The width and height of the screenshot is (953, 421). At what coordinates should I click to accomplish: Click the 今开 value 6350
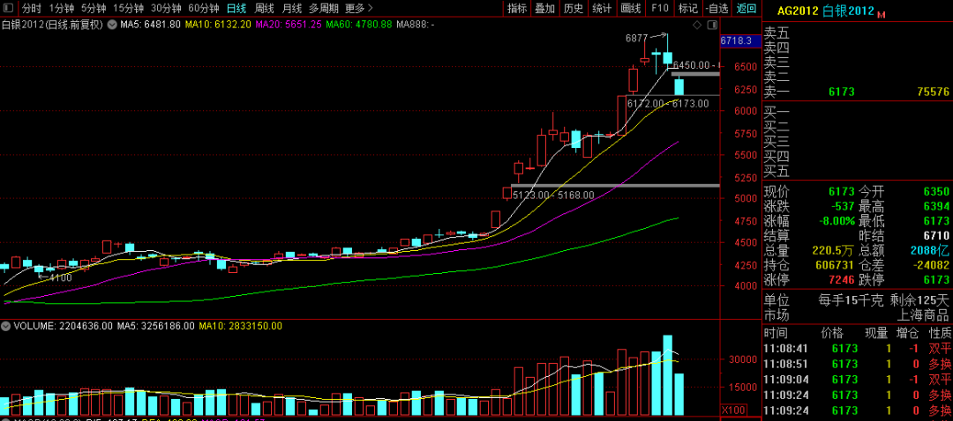pyautogui.click(x=936, y=192)
